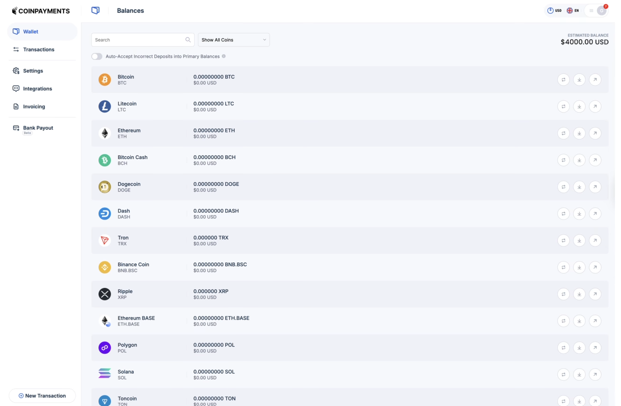Click the swap arrows icon in the Tron row
Screen dimensions: 621x406
[x=564, y=241]
